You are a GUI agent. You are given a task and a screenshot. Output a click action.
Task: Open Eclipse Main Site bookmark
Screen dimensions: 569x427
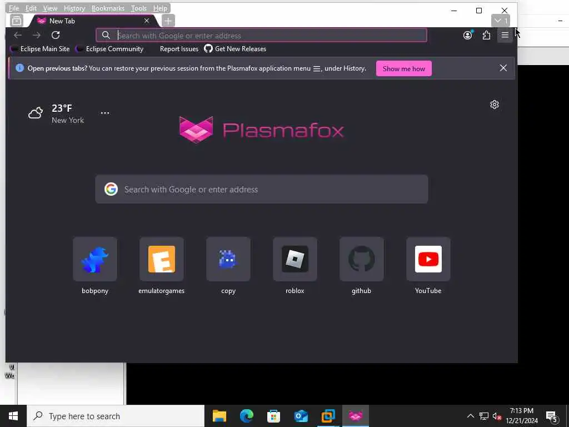(40, 49)
